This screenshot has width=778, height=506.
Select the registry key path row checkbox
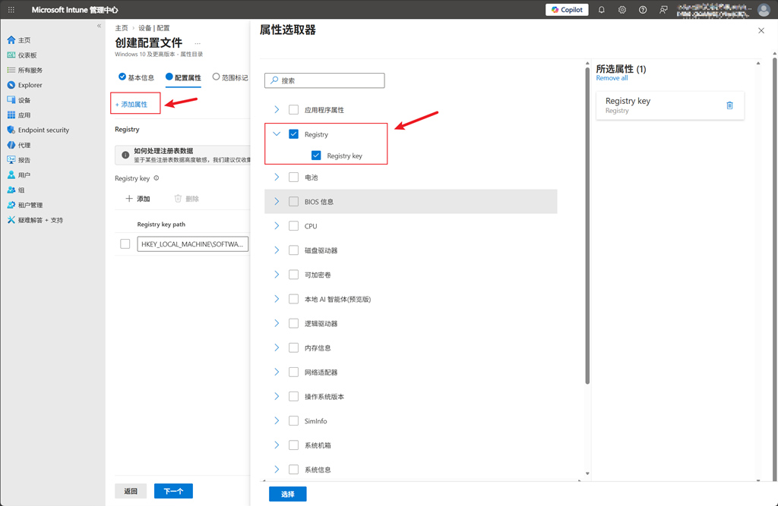(x=125, y=244)
